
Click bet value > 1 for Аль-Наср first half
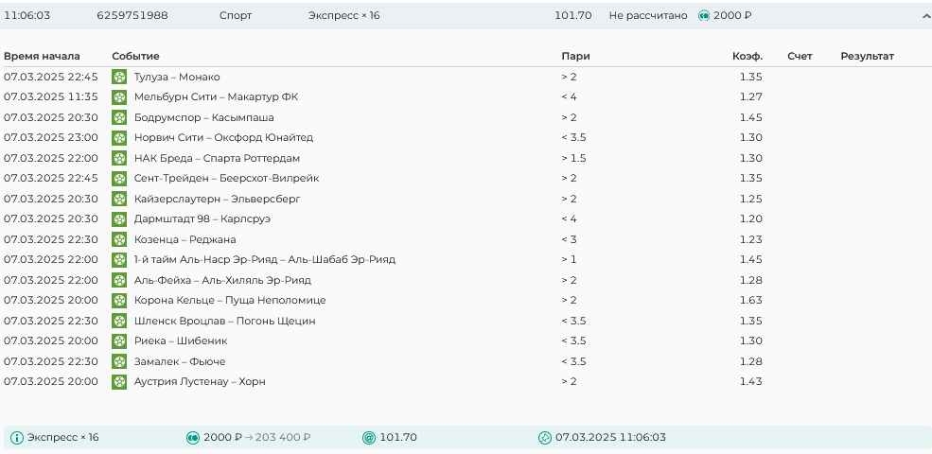(569, 260)
